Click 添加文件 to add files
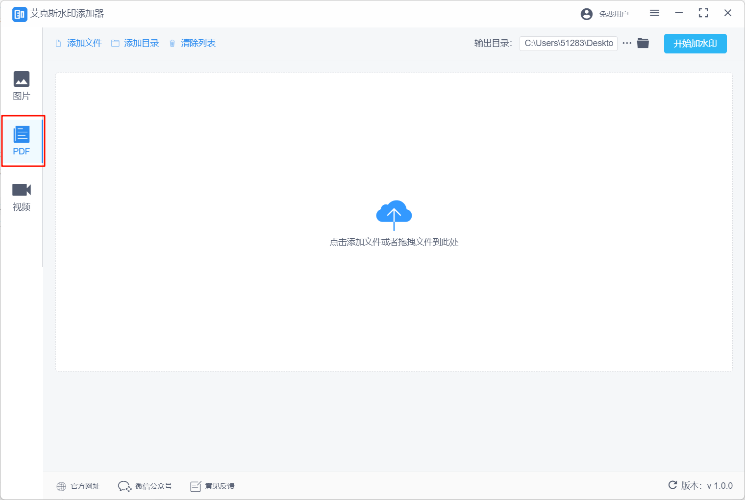The height and width of the screenshot is (500, 745). (x=79, y=43)
